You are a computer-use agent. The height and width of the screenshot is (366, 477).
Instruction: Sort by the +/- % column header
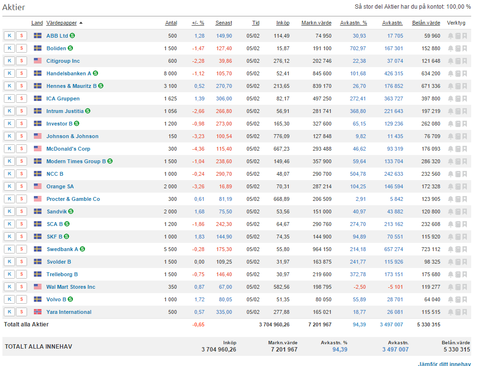[x=198, y=23]
